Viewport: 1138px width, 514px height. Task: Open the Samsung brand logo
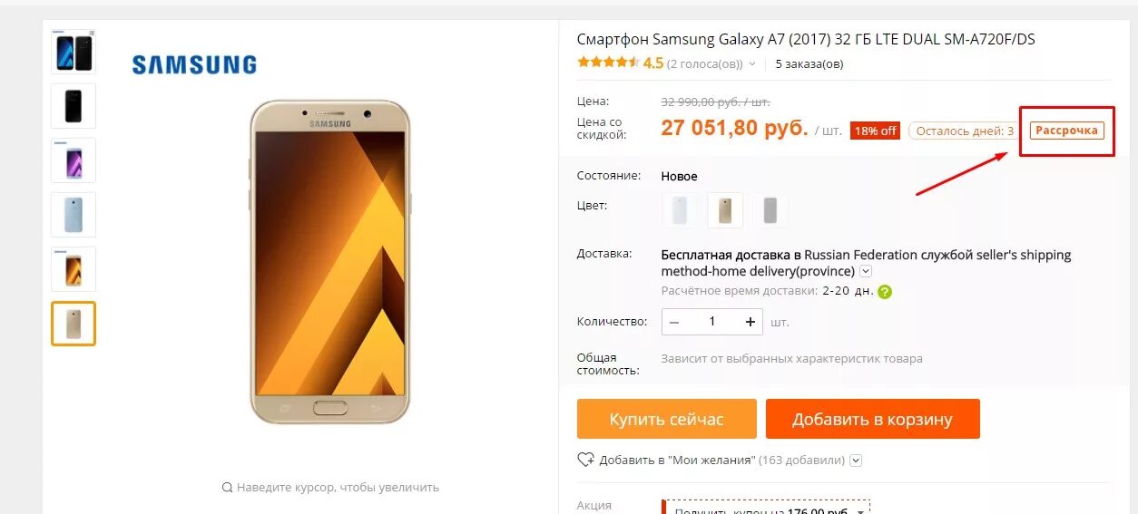[194, 64]
